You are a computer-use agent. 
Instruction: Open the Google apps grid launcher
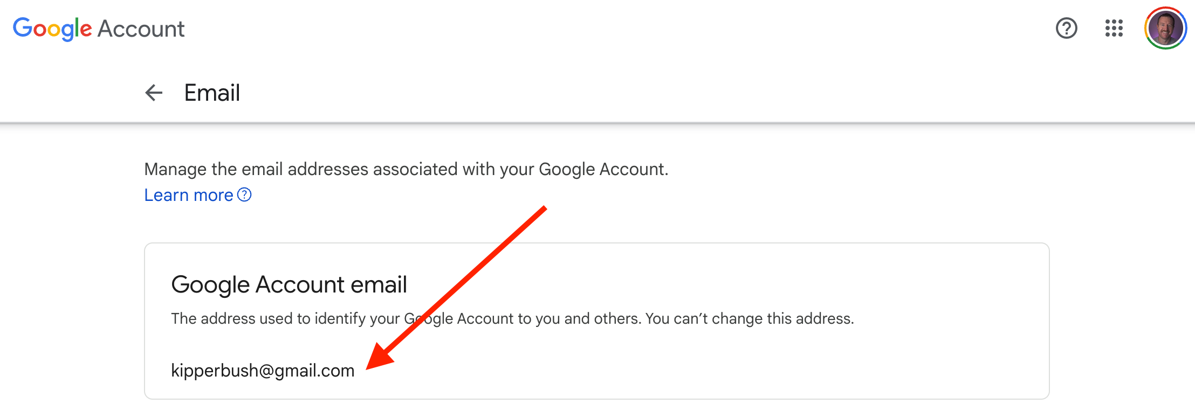coord(1114,28)
